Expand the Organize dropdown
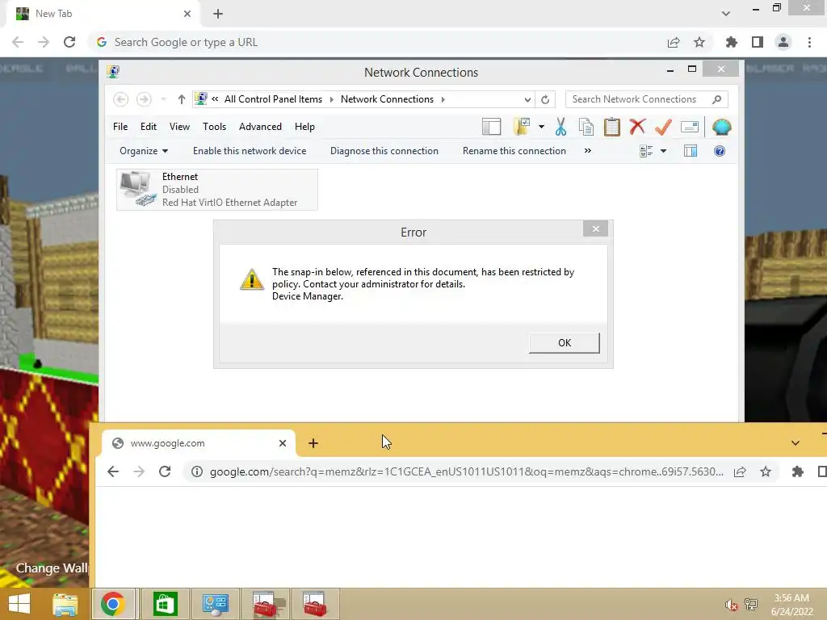Viewport: 827px width, 620px height. [144, 151]
